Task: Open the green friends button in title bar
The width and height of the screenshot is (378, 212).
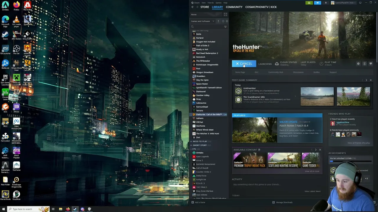Action: point(309,3)
